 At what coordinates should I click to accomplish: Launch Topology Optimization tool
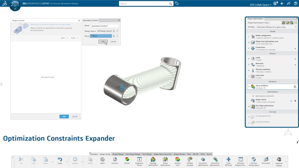pos(153,161)
